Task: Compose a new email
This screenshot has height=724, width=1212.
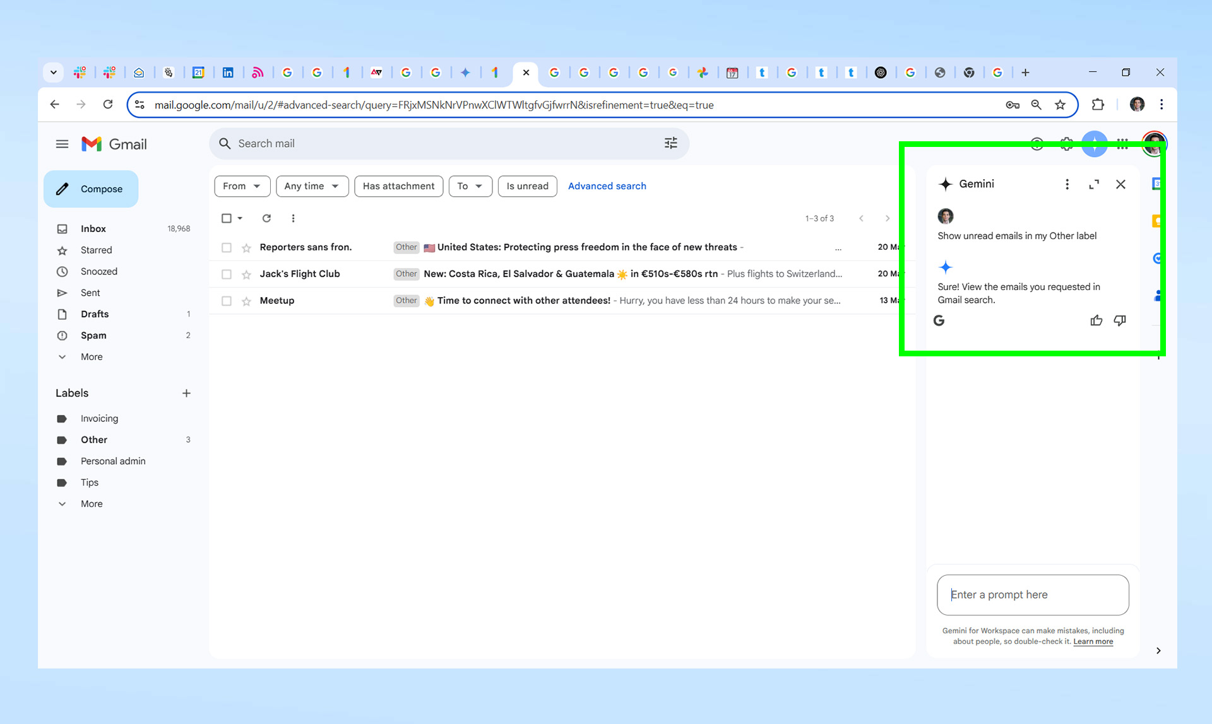Action: tap(91, 189)
